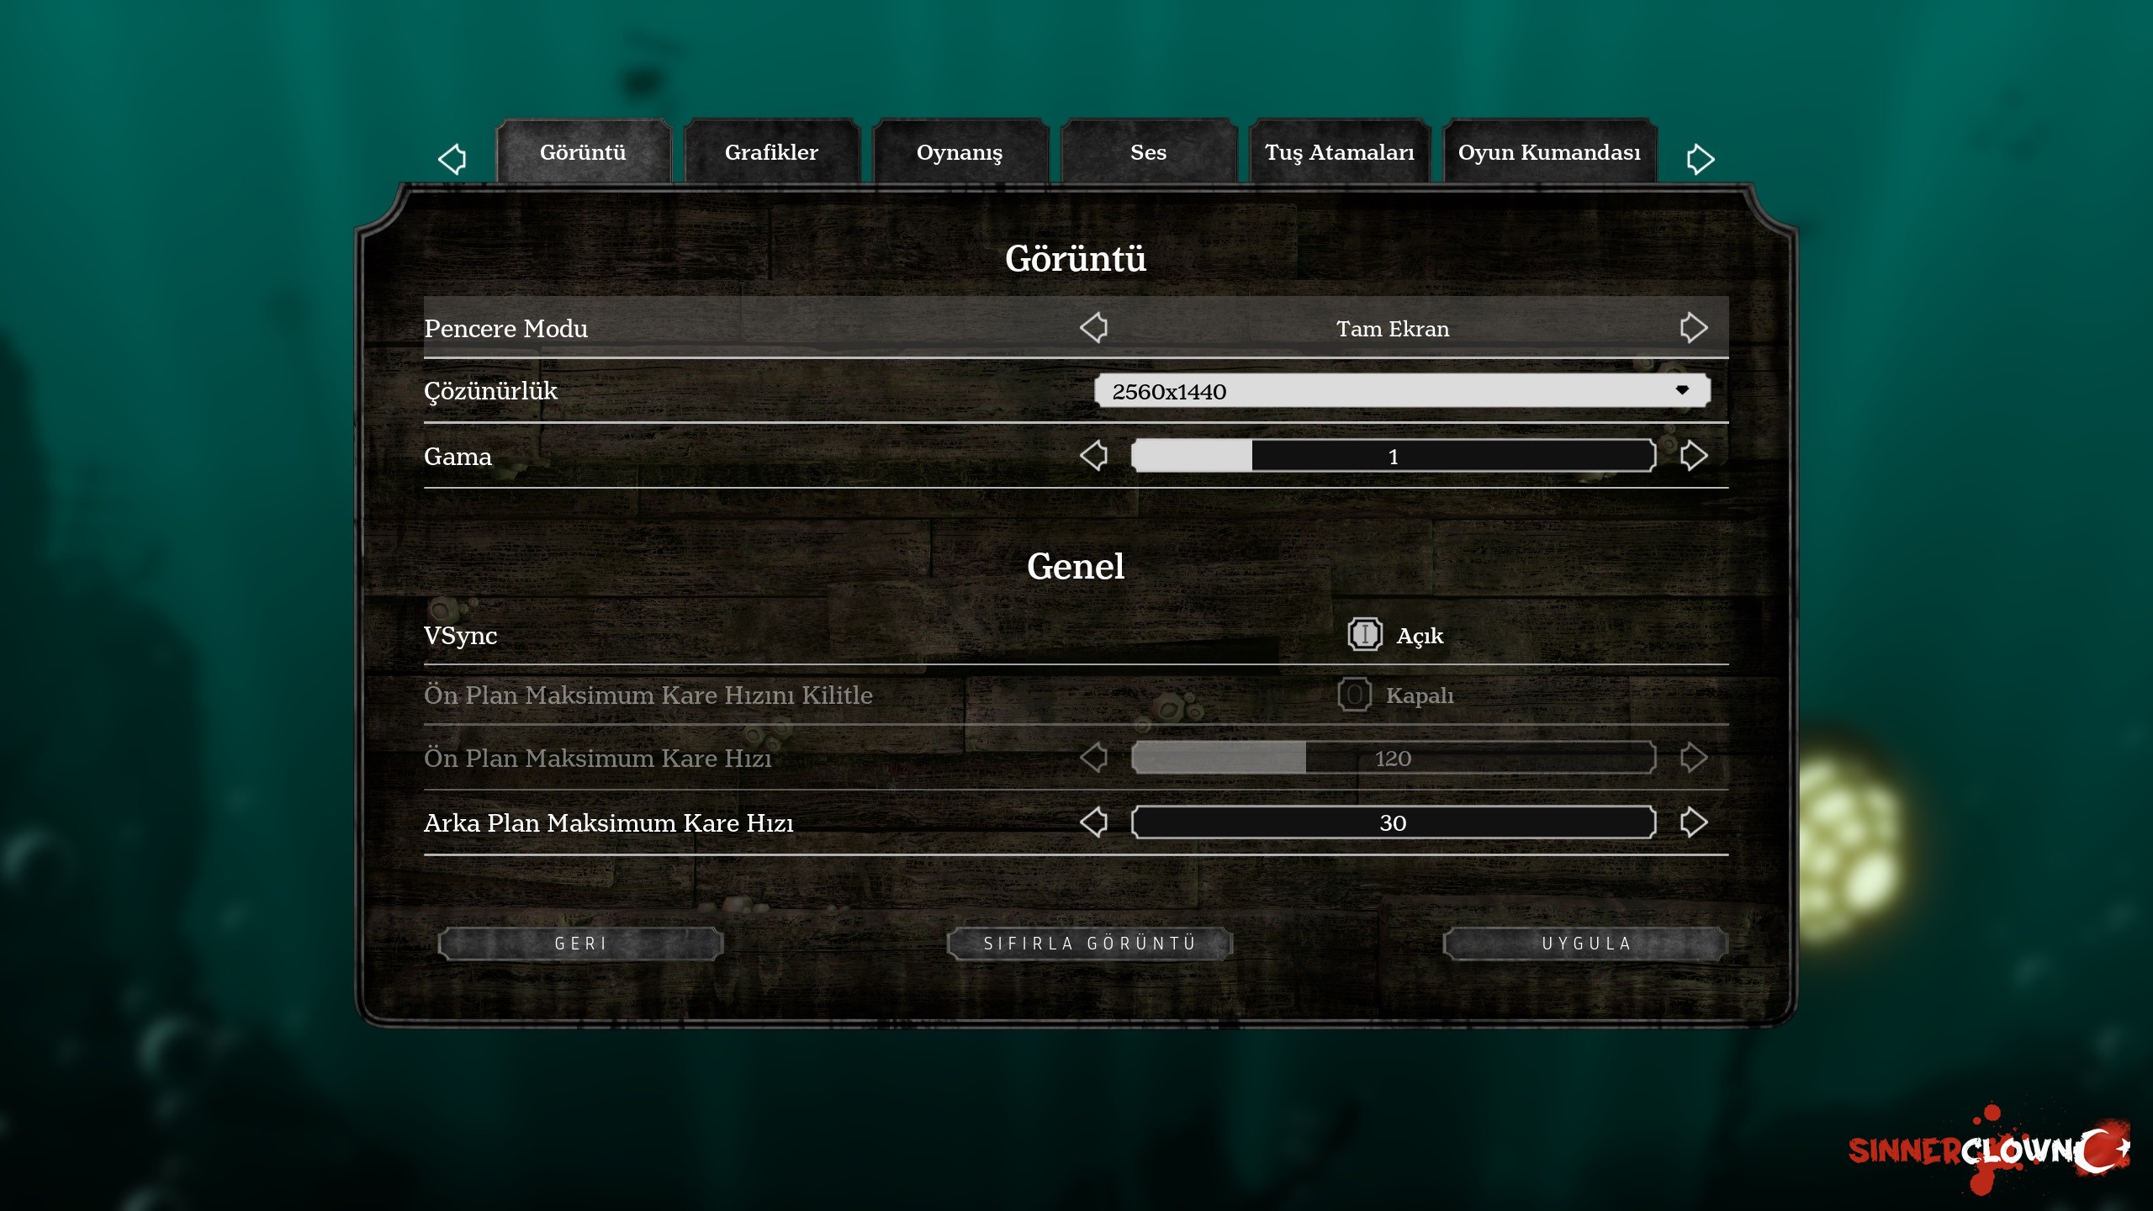Select the Ses tab
The height and width of the screenshot is (1211, 2153).
click(1148, 152)
